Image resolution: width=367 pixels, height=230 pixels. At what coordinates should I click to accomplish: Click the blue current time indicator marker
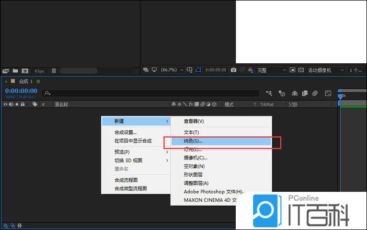[340, 96]
